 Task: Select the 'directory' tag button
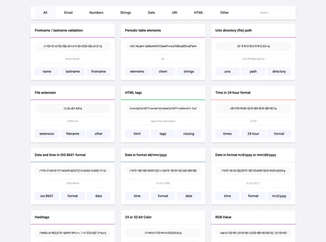coord(279,71)
